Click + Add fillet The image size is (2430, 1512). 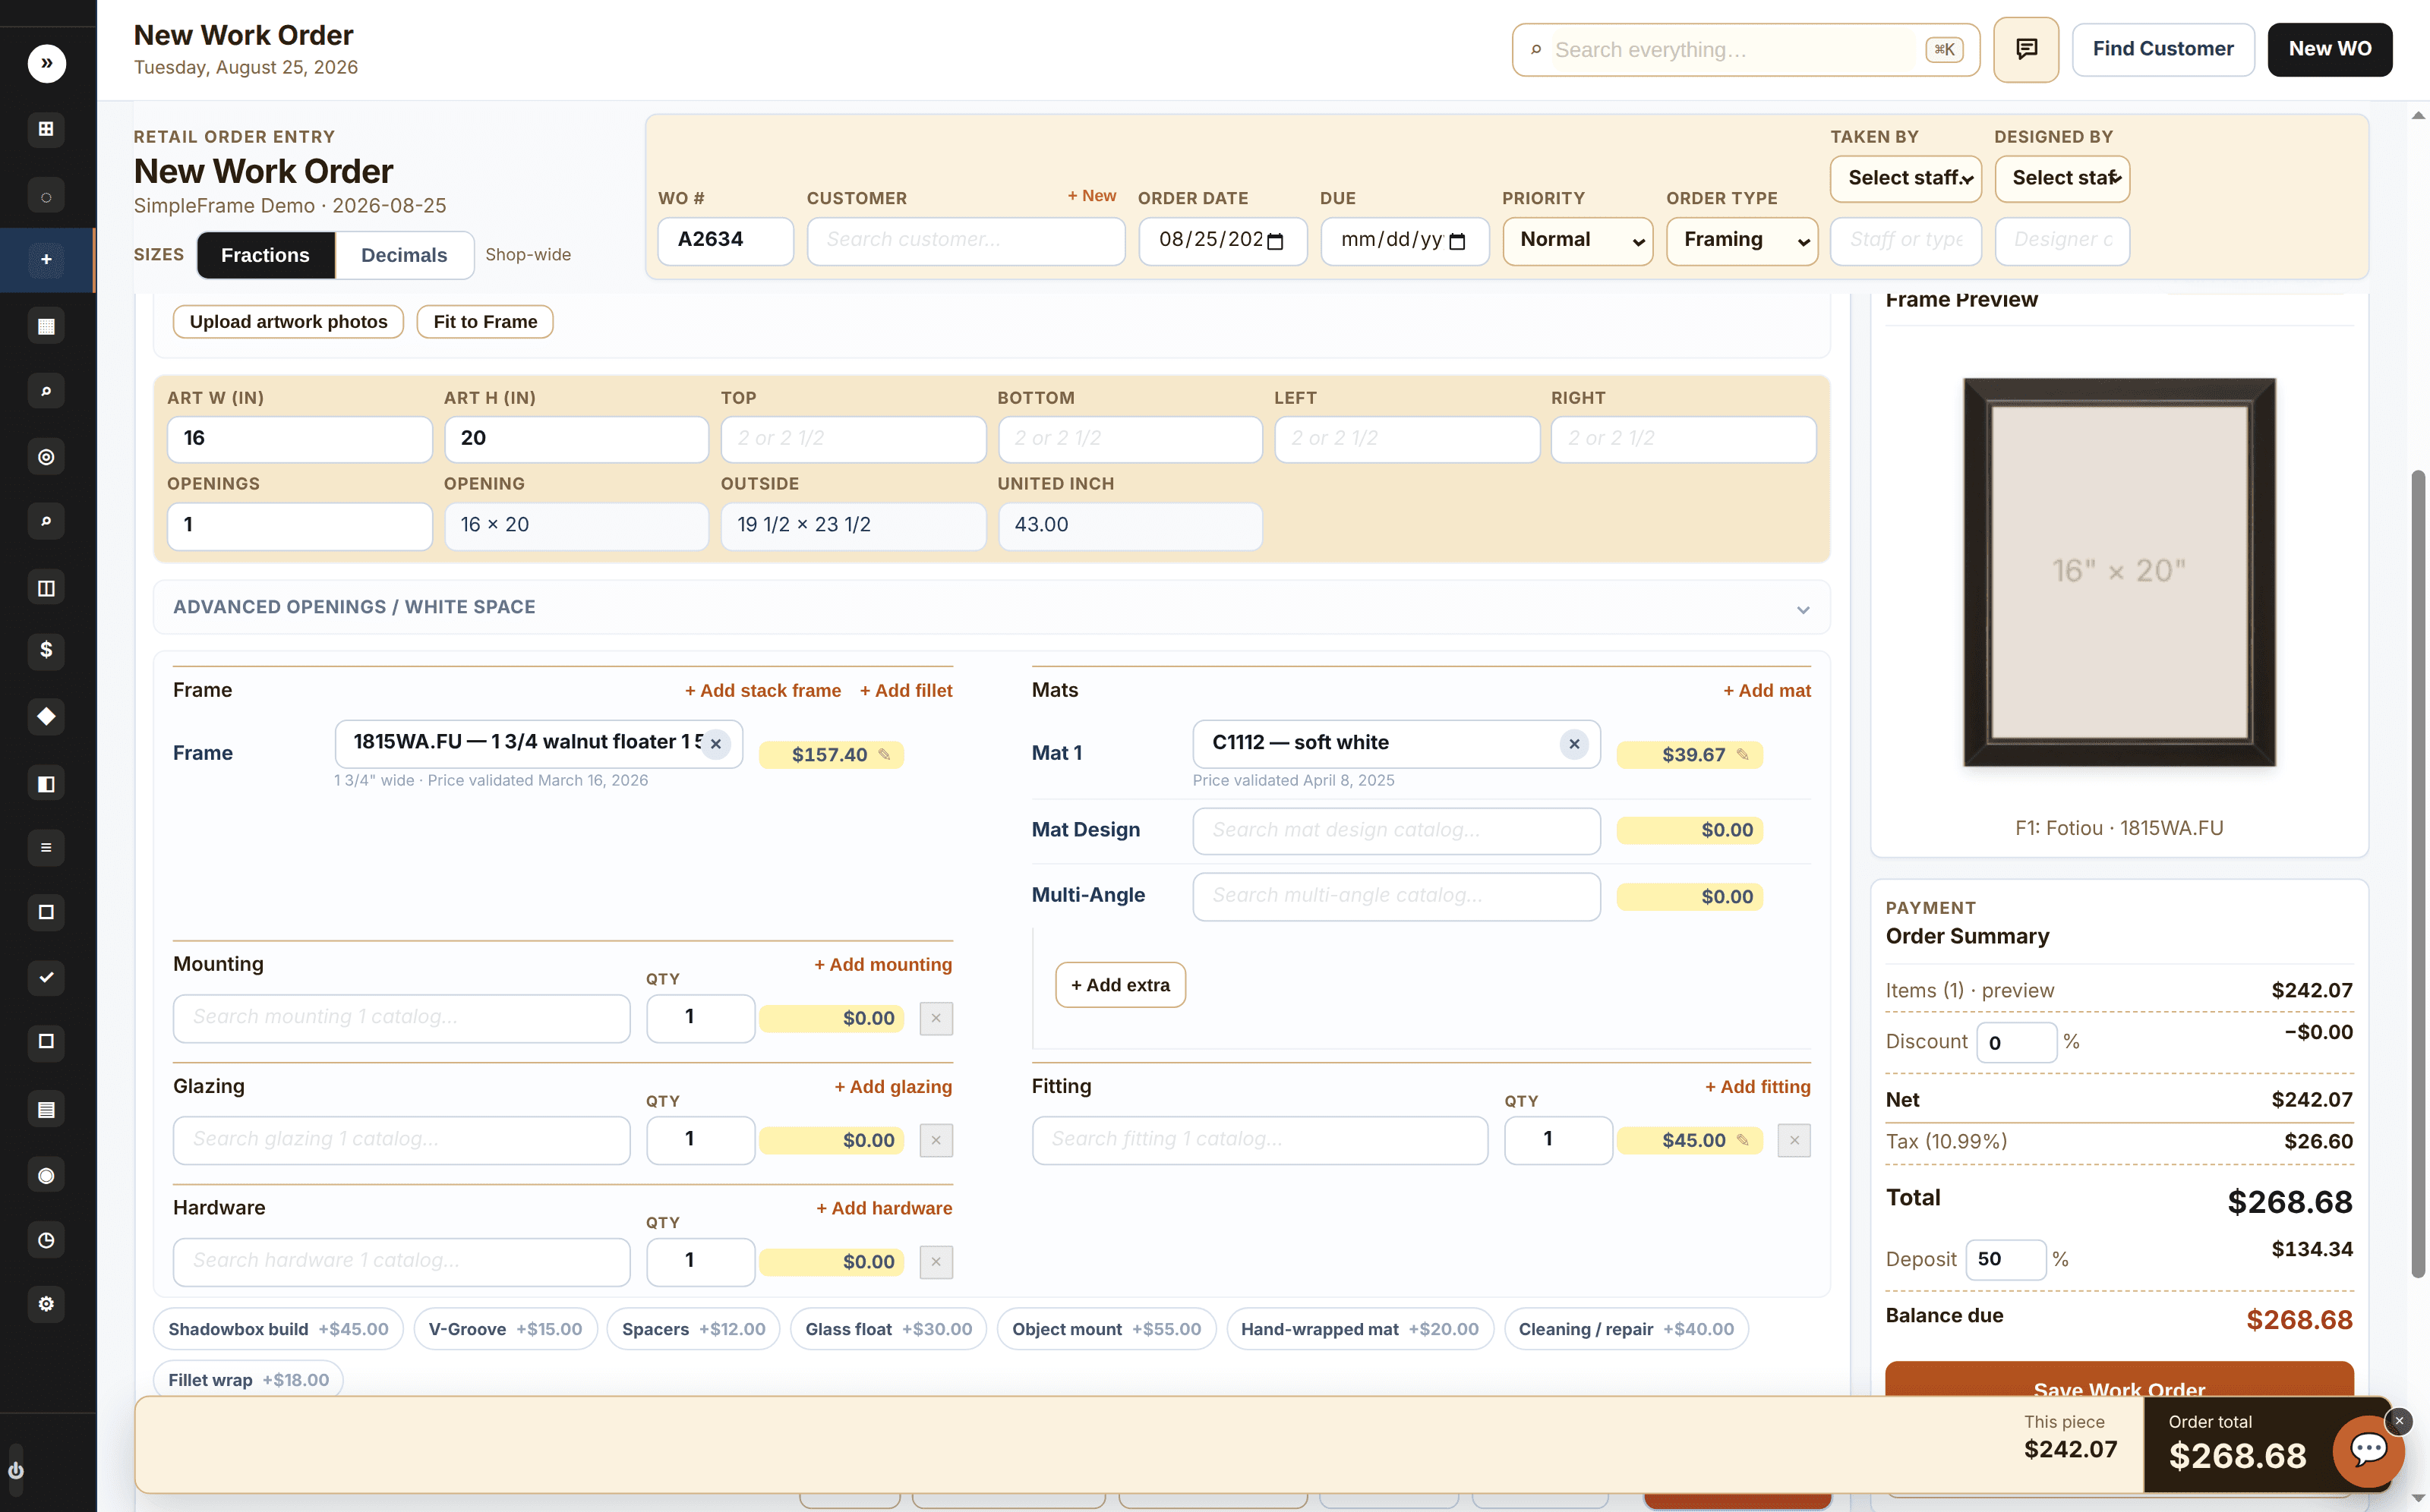905,691
